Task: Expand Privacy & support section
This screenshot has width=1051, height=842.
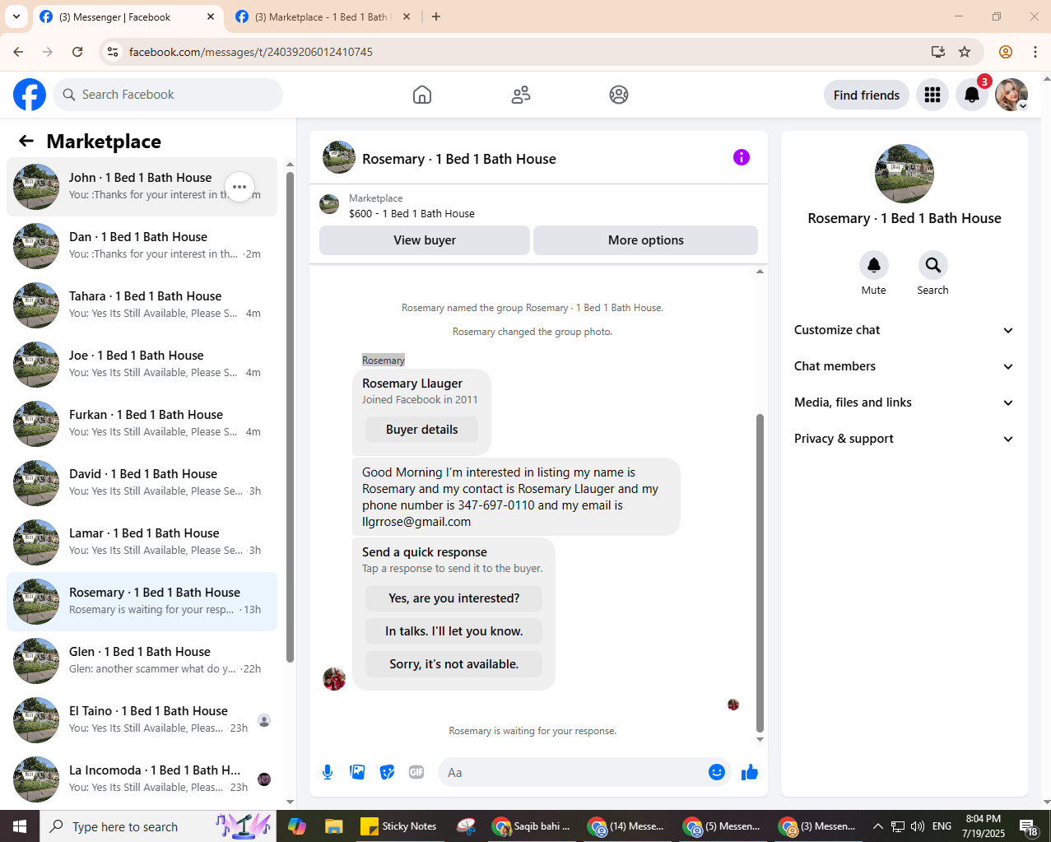Action: tap(904, 439)
